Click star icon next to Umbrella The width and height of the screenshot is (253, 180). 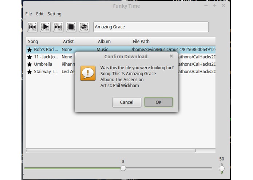[29, 64]
